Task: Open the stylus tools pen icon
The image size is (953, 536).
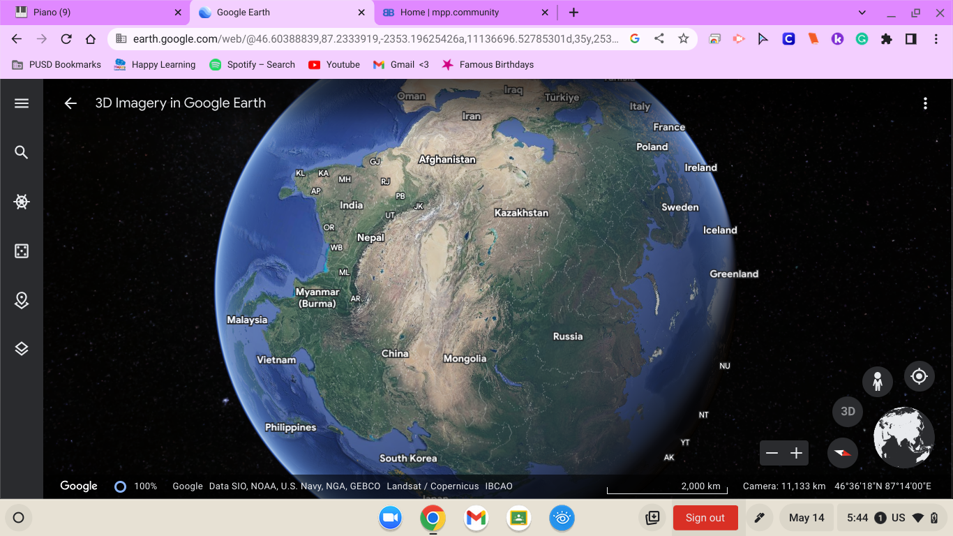Action: [758, 518]
